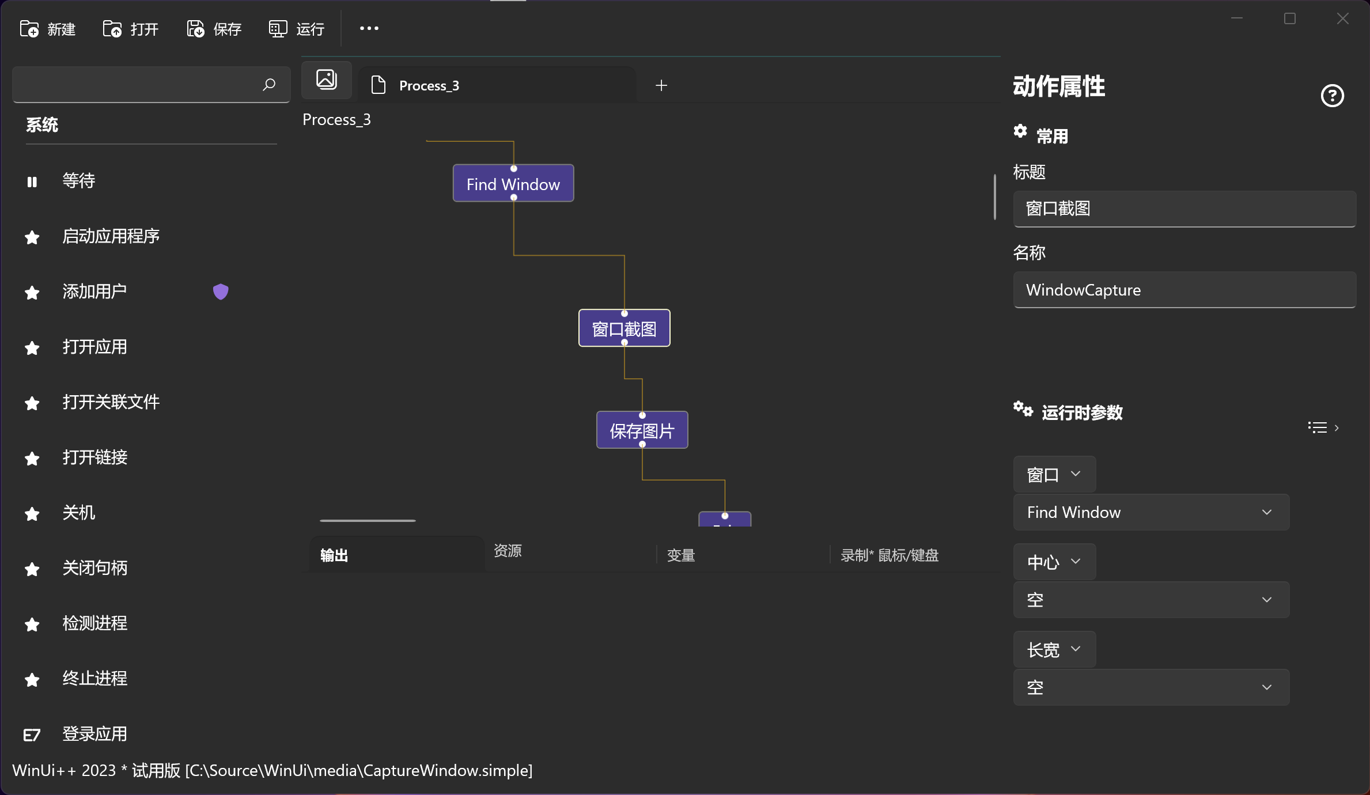The height and width of the screenshot is (795, 1370).
Task: Open the overflow menu (three dots) in toolbar
Action: click(x=369, y=28)
